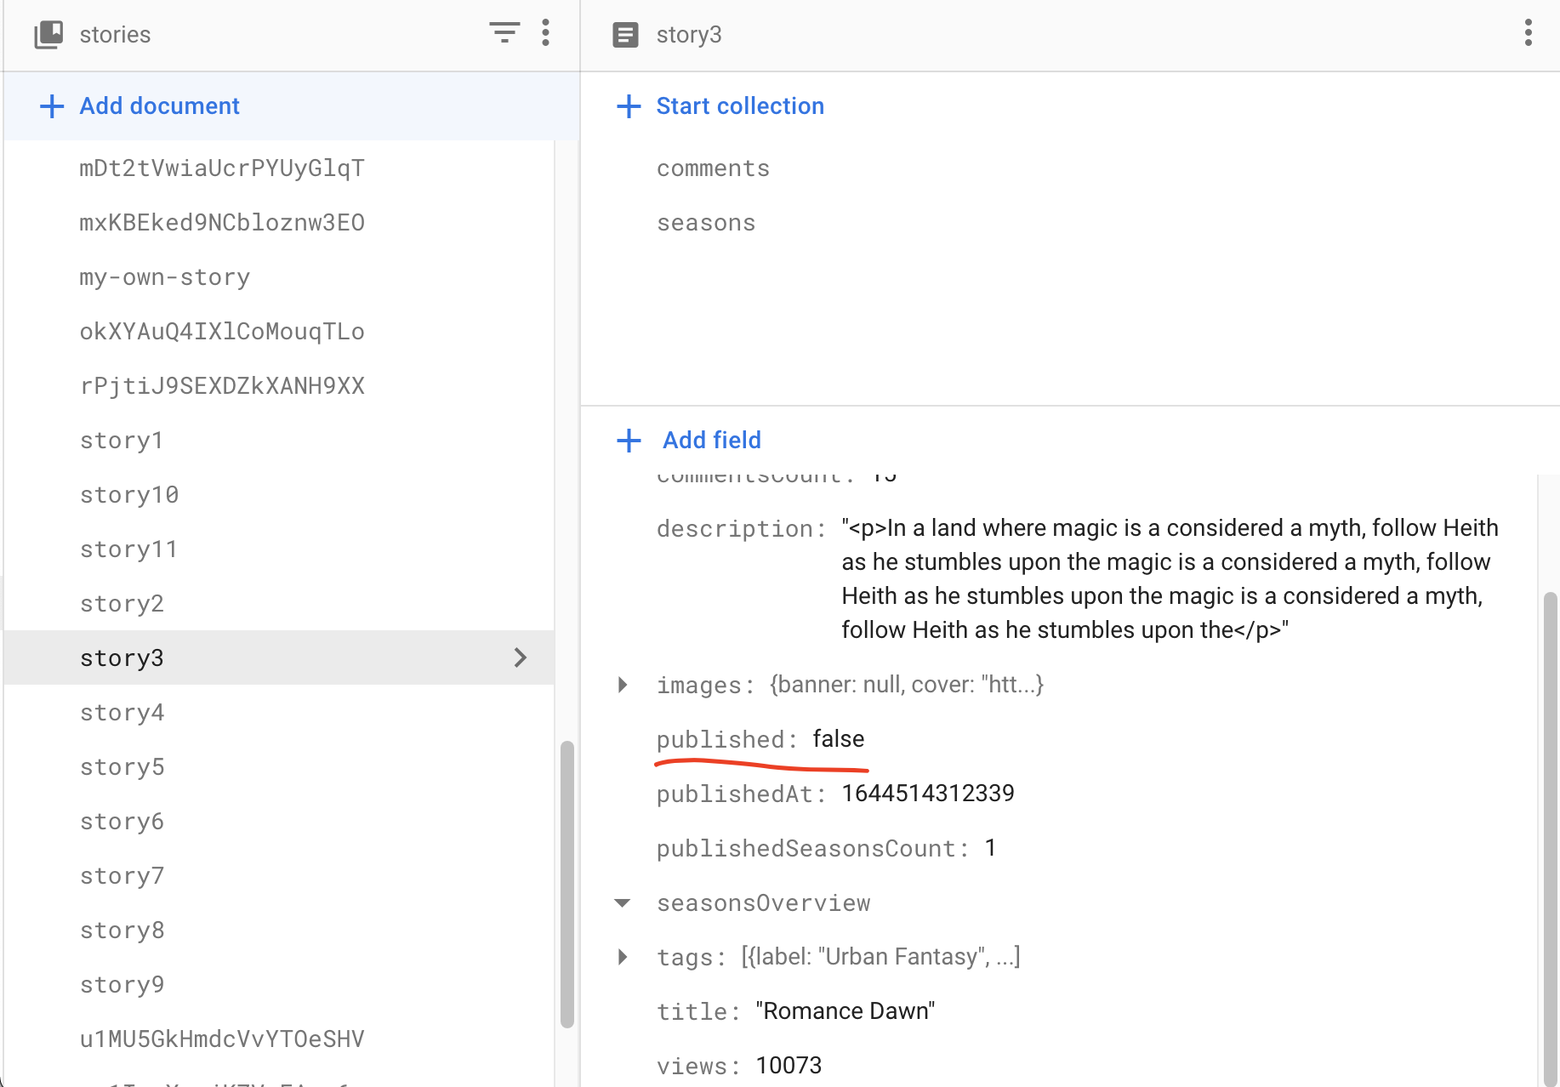
Task: Expand the images field
Action: (623, 685)
